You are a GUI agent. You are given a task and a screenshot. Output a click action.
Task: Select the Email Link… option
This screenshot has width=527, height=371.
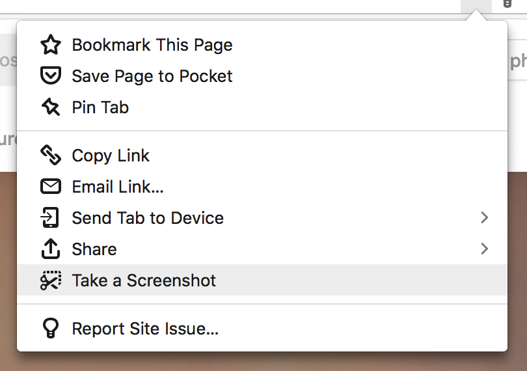coord(118,187)
